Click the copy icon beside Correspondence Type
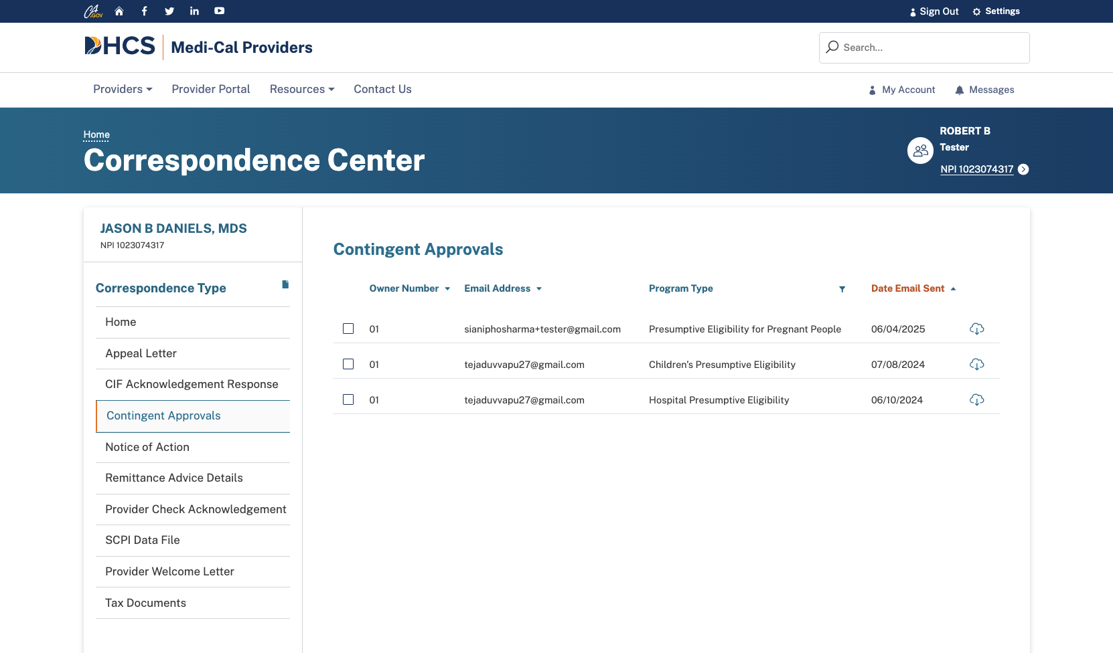 point(285,285)
